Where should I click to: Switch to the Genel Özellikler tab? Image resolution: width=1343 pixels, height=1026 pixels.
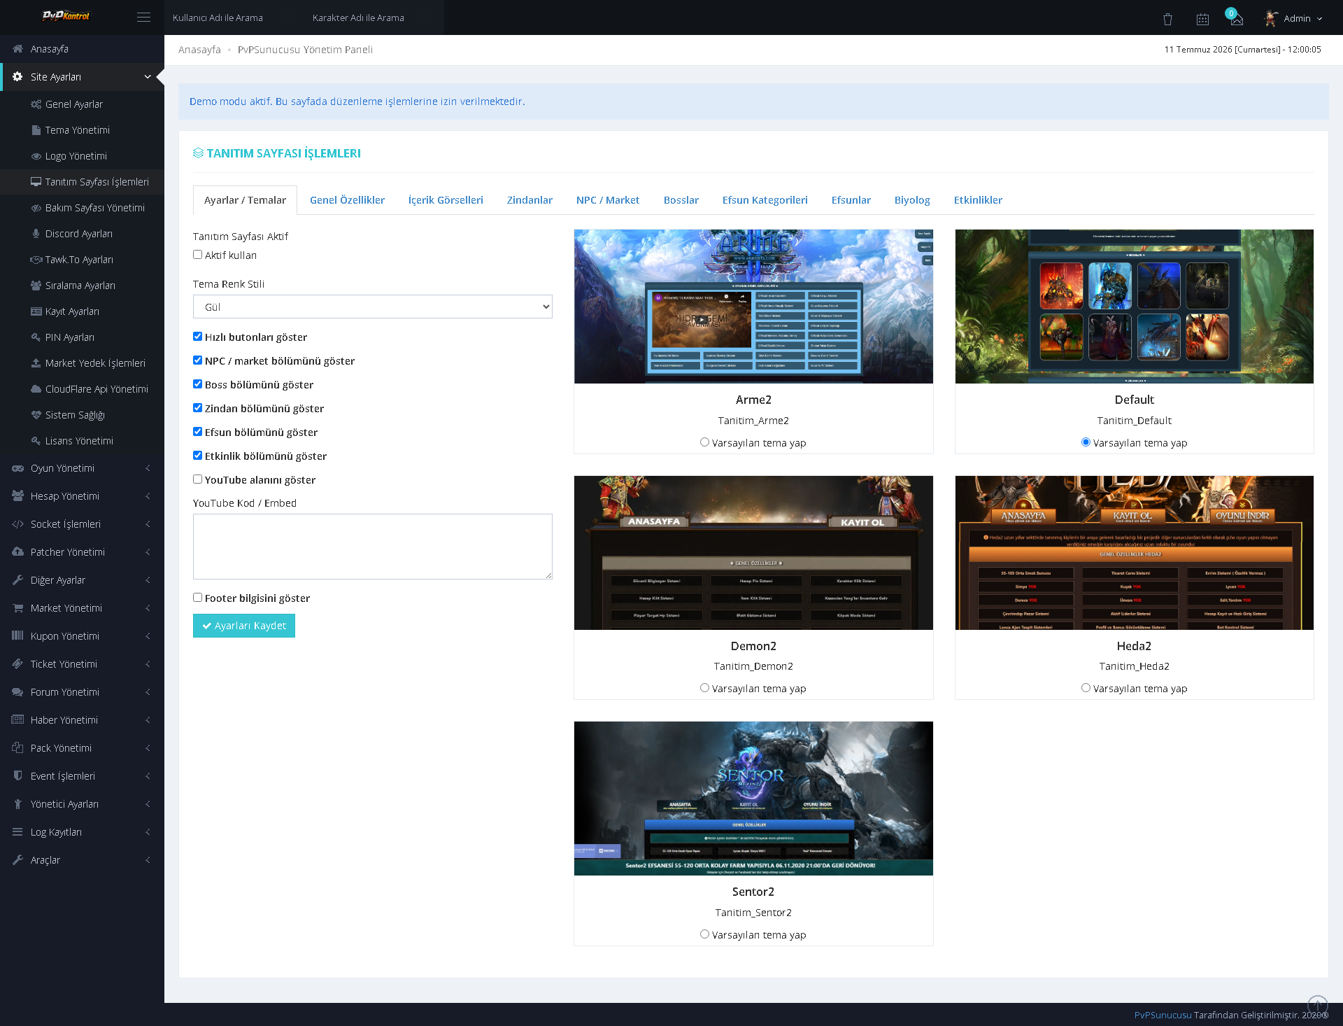click(x=347, y=200)
